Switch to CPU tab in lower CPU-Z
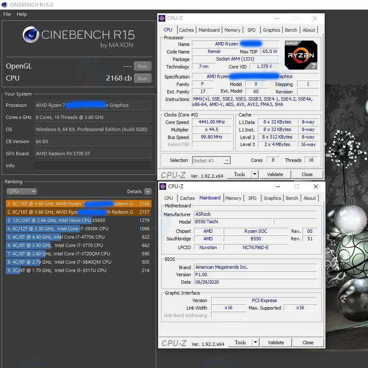Screen dimensions: 368x368 [169, 198]
